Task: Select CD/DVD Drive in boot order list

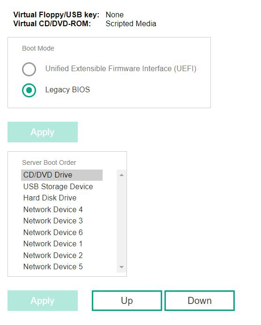Action: coord(62,175)
